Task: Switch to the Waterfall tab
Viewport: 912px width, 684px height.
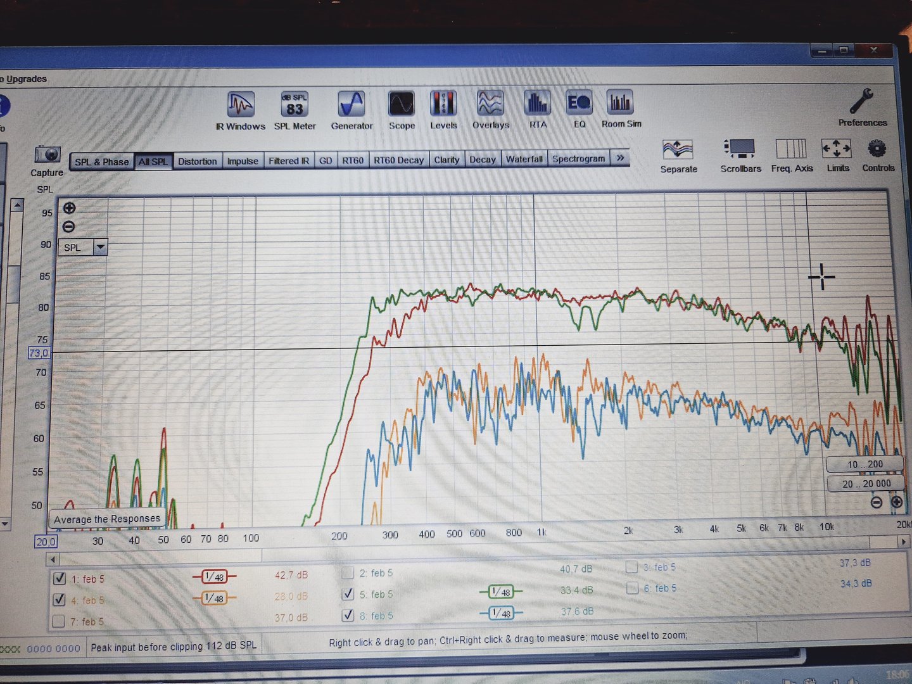Action: click(524, 159)
